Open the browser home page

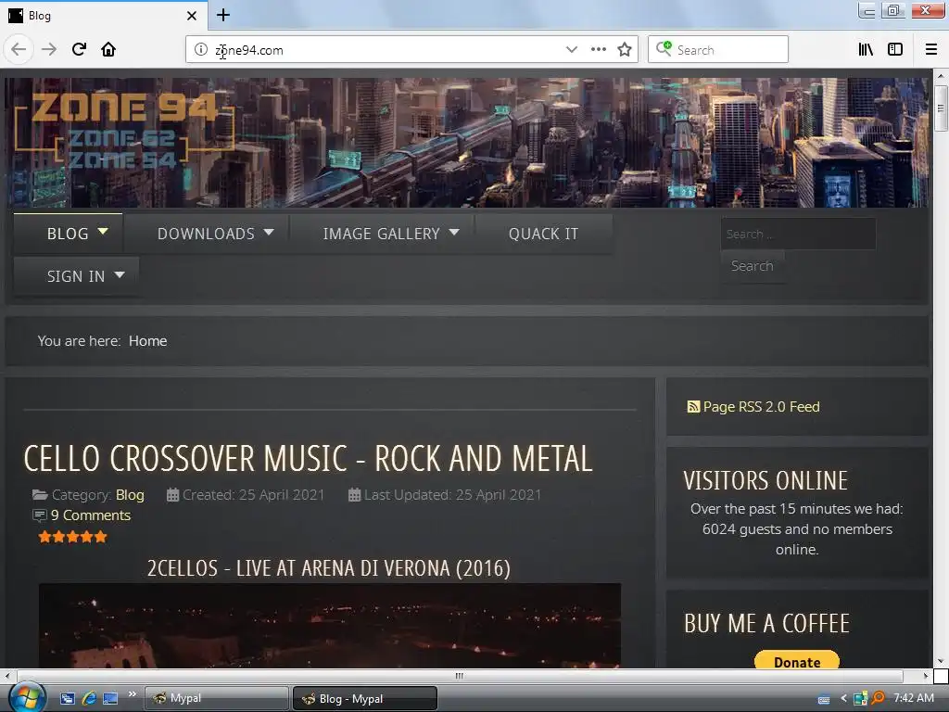(x=108, y=49)
